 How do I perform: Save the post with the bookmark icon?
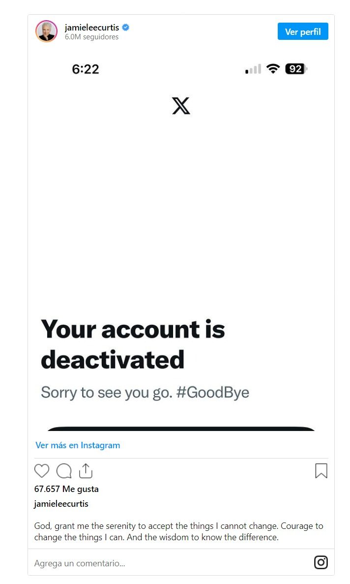[x=321, y=471]
